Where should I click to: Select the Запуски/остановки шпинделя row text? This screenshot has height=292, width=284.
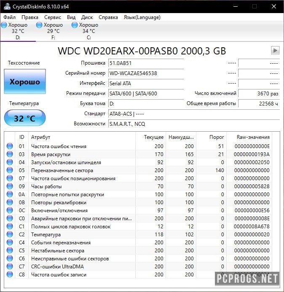click(66, 162)
